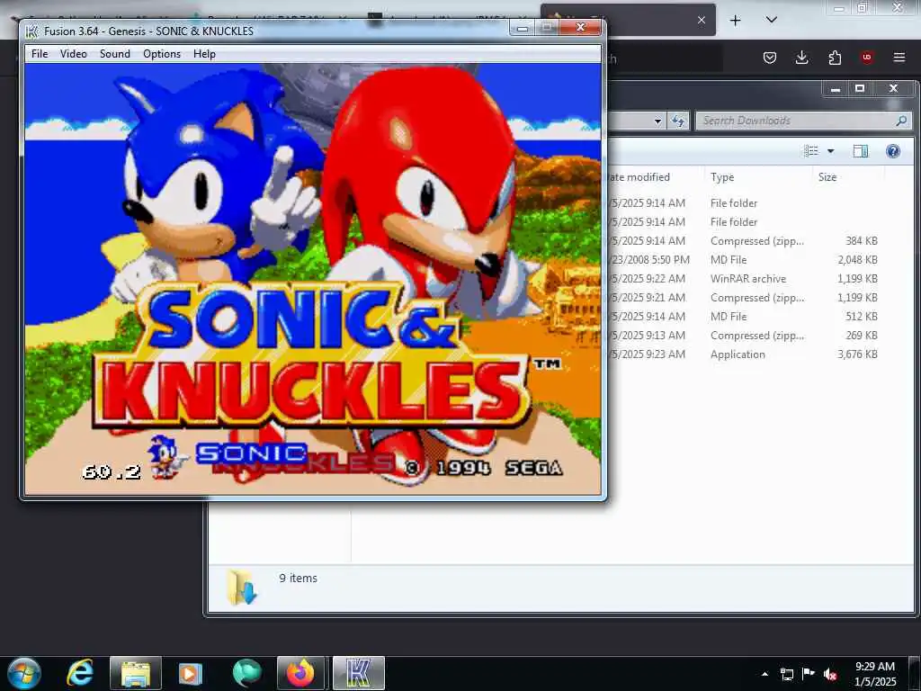The image size is (921, 691).
Task: Open the File menu in Fusion
Action: (40, 53)
